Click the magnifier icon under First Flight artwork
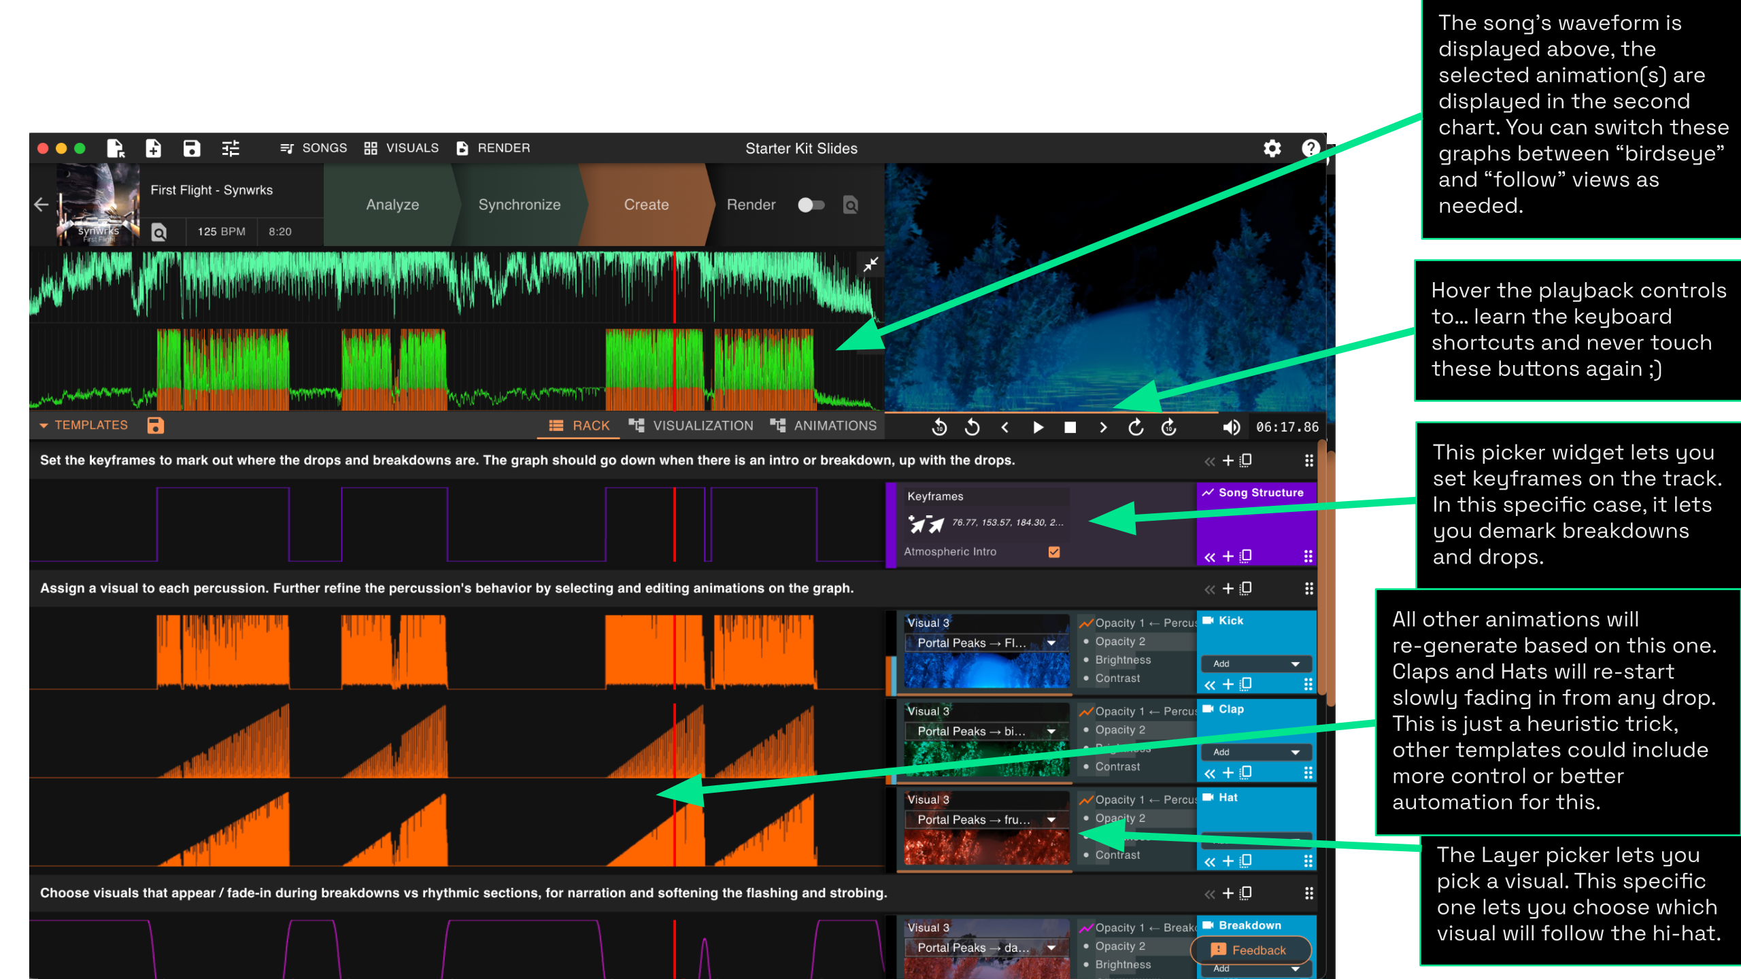The image size is (1741, 979). [x=158, y=233]
